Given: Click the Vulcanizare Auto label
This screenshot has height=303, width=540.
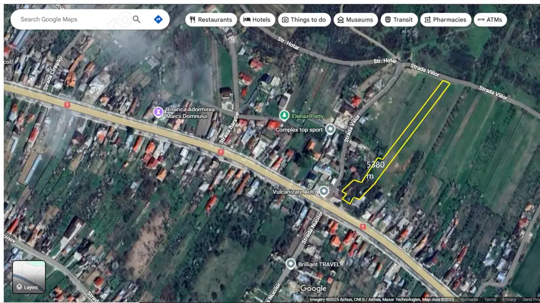Looking at the screenshot, I should [294, 191].
